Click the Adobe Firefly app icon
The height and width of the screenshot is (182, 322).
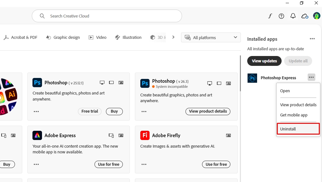(145, 135)
